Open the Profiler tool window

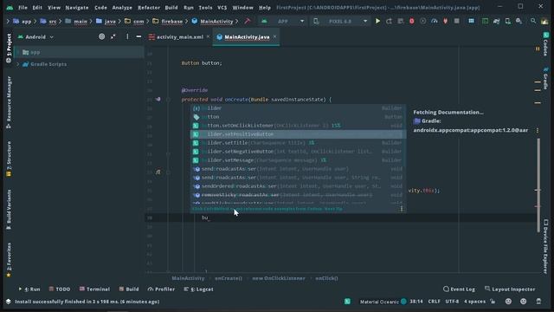162,289
